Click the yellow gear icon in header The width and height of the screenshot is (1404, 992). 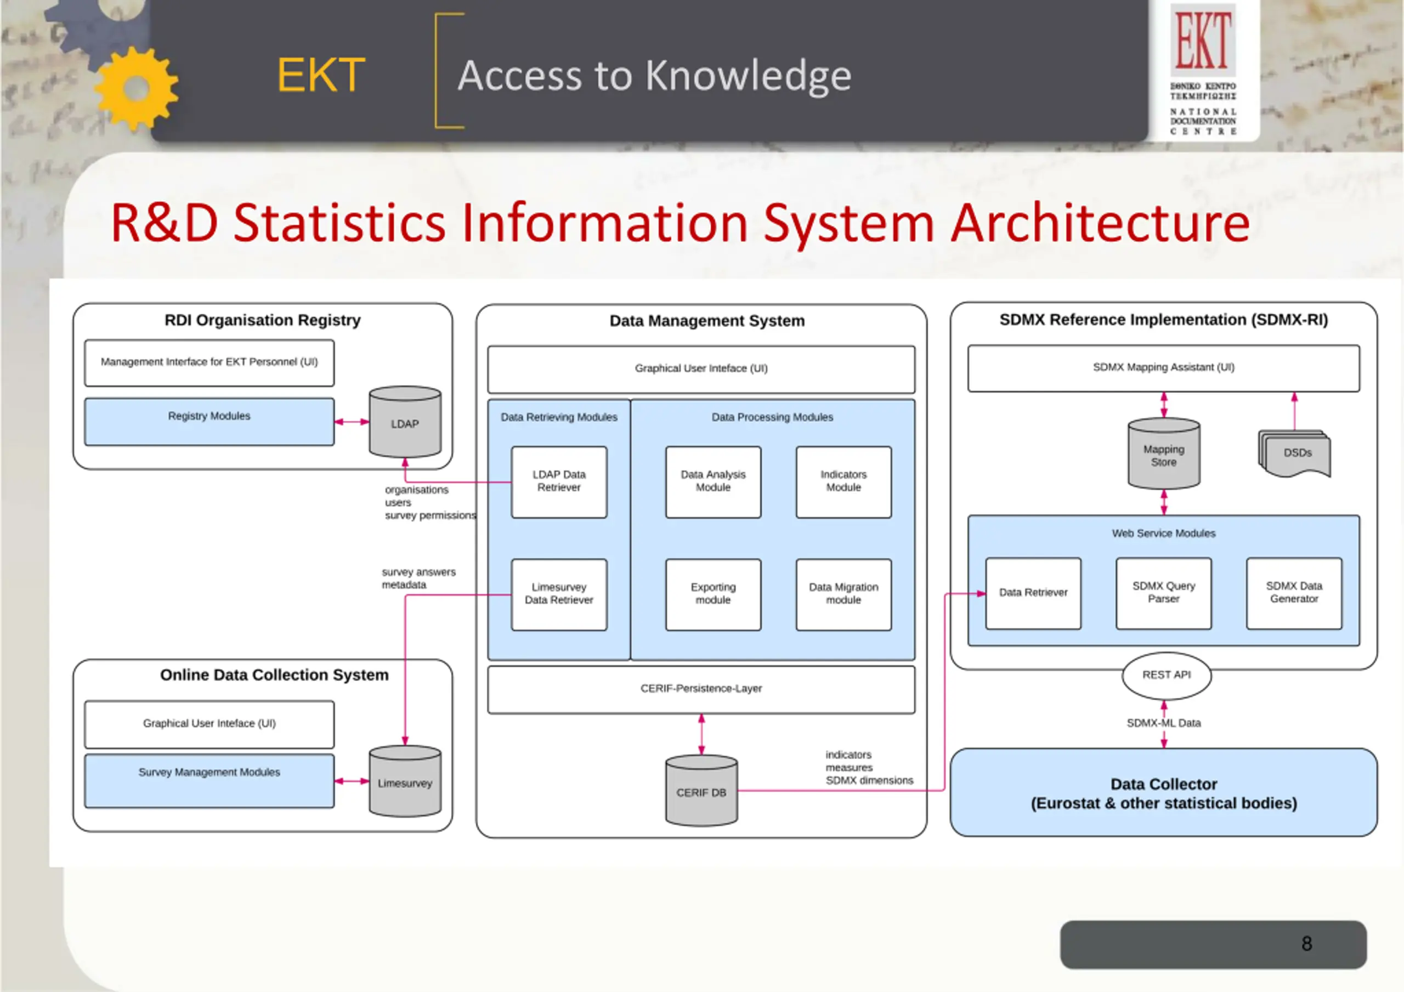136,89
